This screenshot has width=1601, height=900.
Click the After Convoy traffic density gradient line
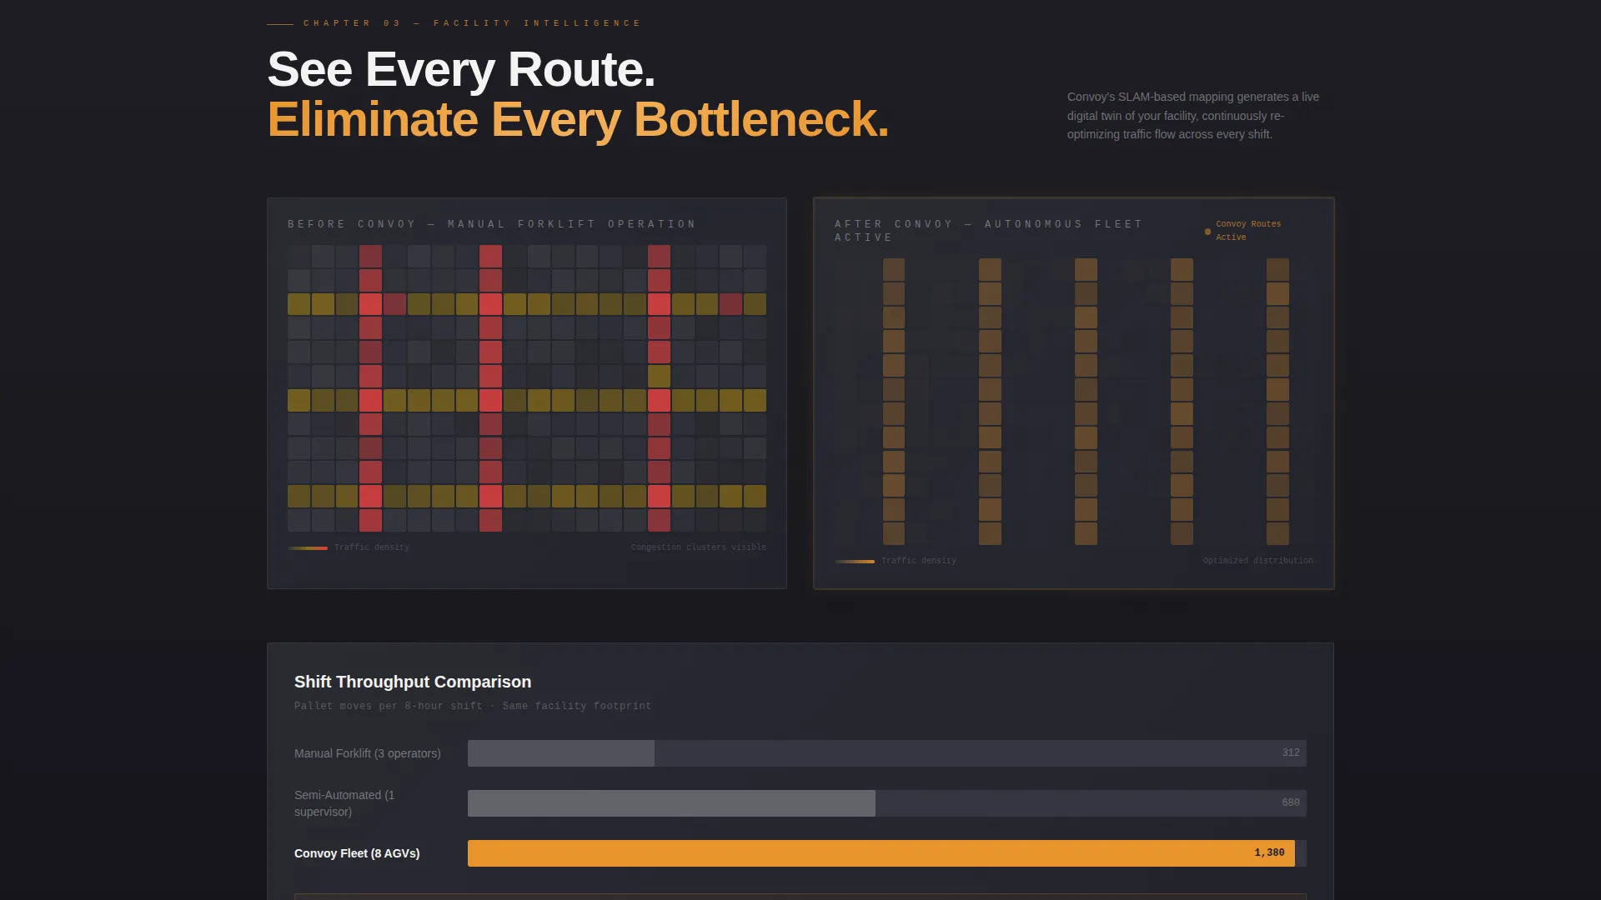(855, 562)
